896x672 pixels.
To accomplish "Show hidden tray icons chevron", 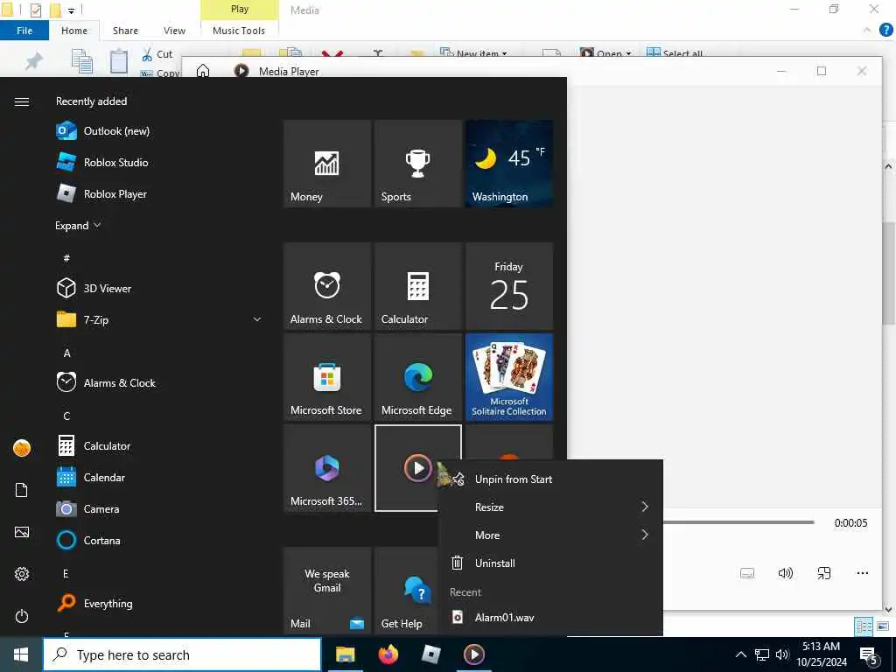I will [740, 654].
